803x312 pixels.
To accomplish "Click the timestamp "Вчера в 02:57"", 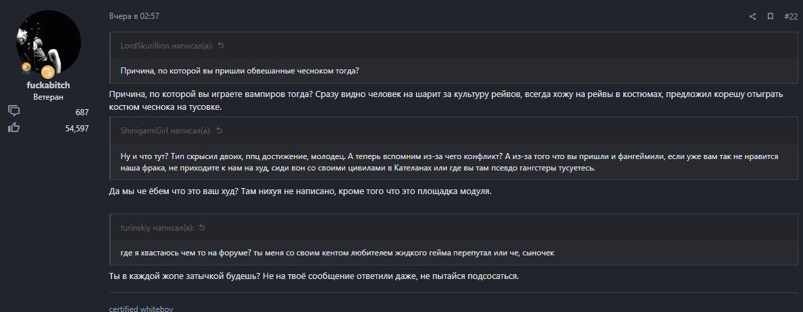I will pos(134,16).
